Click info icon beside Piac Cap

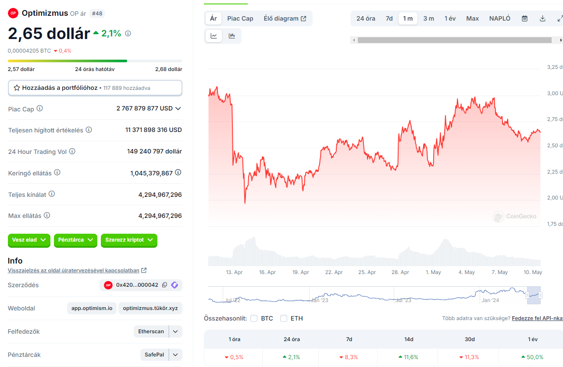39,108
